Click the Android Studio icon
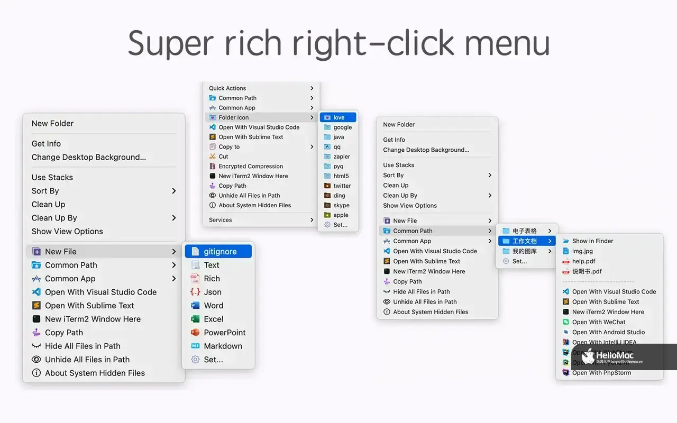 pyautogui.click(x=566, y=332)
